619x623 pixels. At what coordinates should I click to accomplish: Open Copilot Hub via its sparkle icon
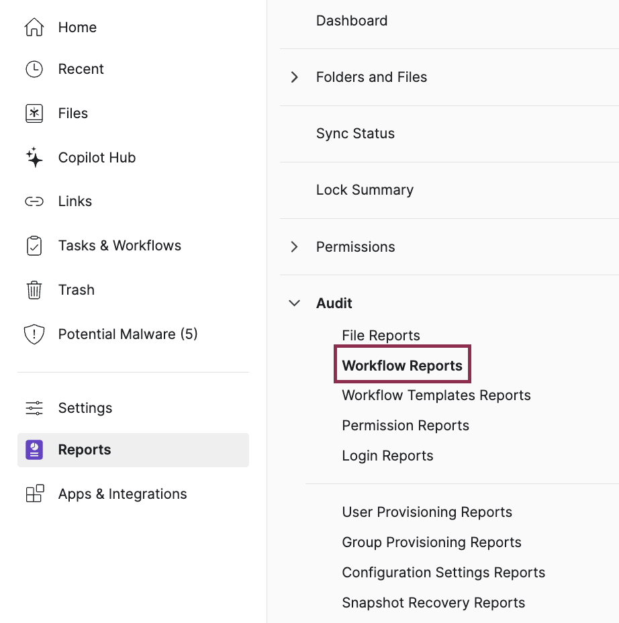34,157
